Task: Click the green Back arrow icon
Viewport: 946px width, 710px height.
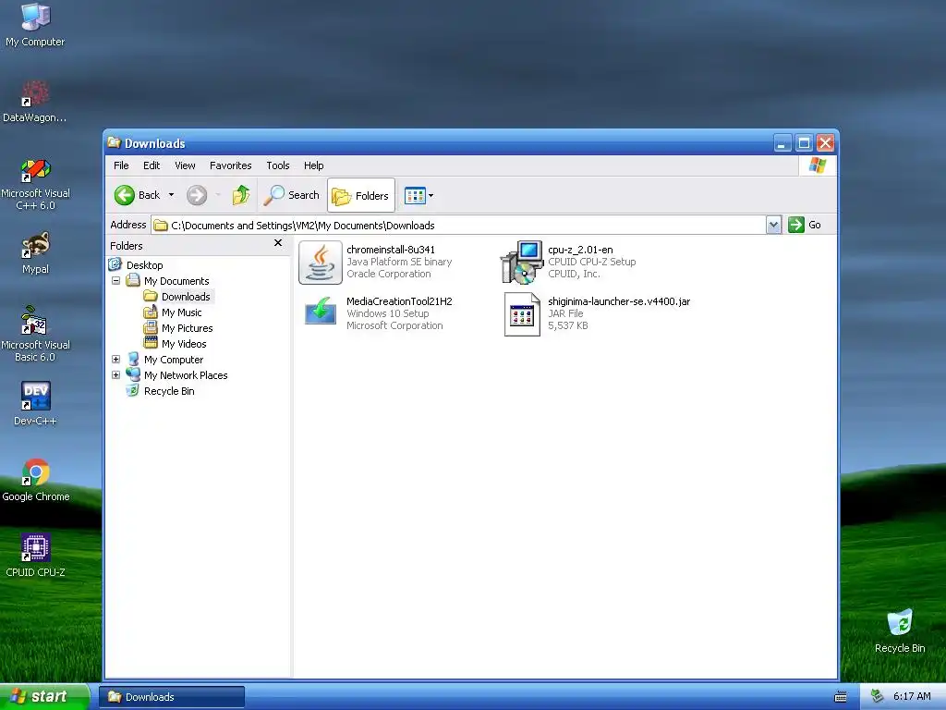Action: point(125,195)
